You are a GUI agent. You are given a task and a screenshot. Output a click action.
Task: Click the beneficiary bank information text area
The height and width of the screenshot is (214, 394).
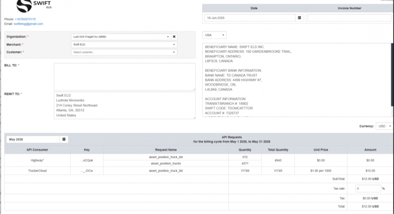(x=297, y=80)
